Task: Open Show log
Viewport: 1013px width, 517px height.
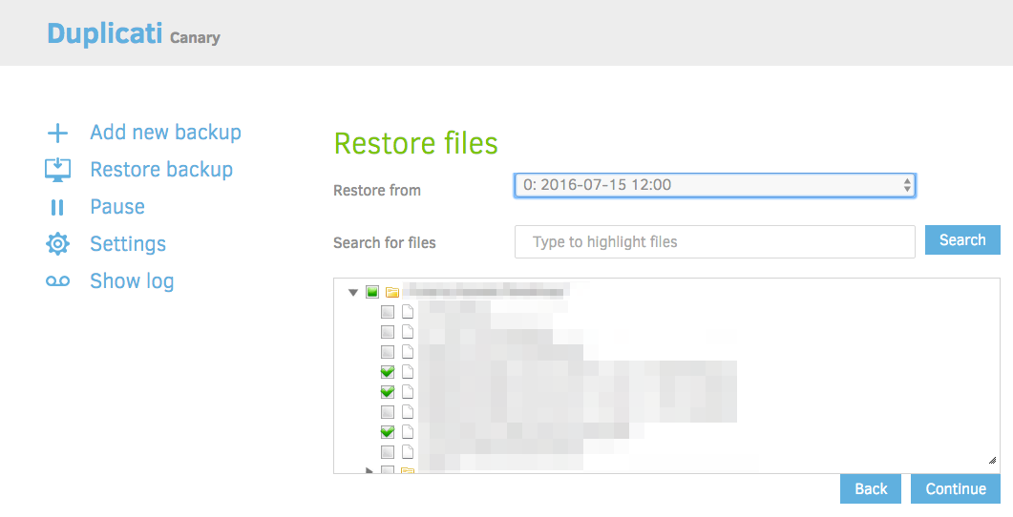Action: [132, 281]
